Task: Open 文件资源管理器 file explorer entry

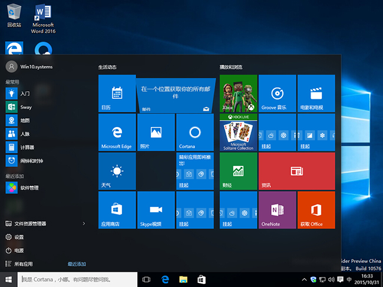Action: point(26,223)
